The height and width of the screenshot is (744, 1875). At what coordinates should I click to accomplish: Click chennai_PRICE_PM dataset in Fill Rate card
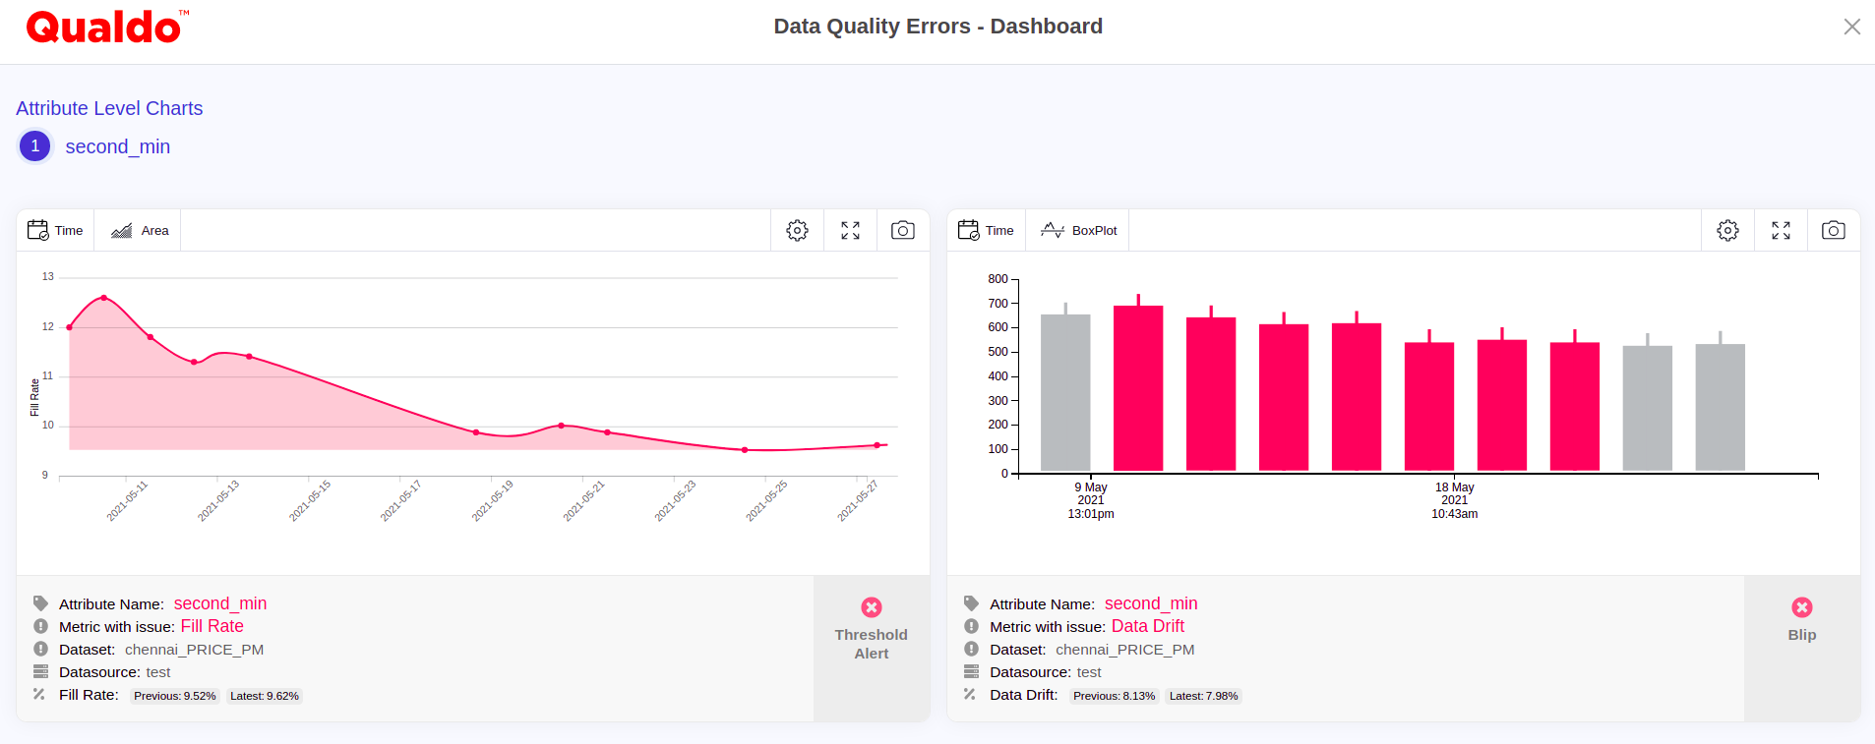pos(195,650)
